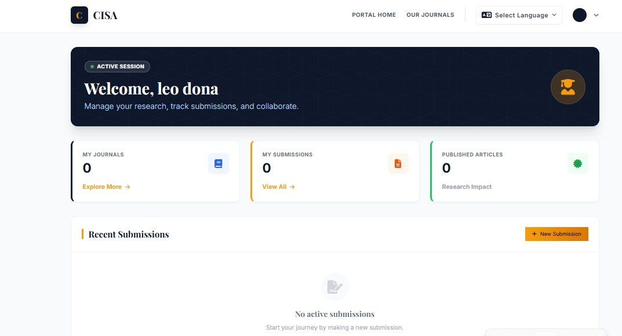Click the orange My Submissions document icon
Viewport: 622px width, 336px height.
[x=398, y=163]
